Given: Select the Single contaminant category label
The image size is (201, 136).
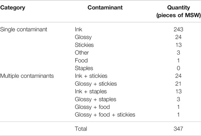Looking at the screenshot, I should pos(23,29).
